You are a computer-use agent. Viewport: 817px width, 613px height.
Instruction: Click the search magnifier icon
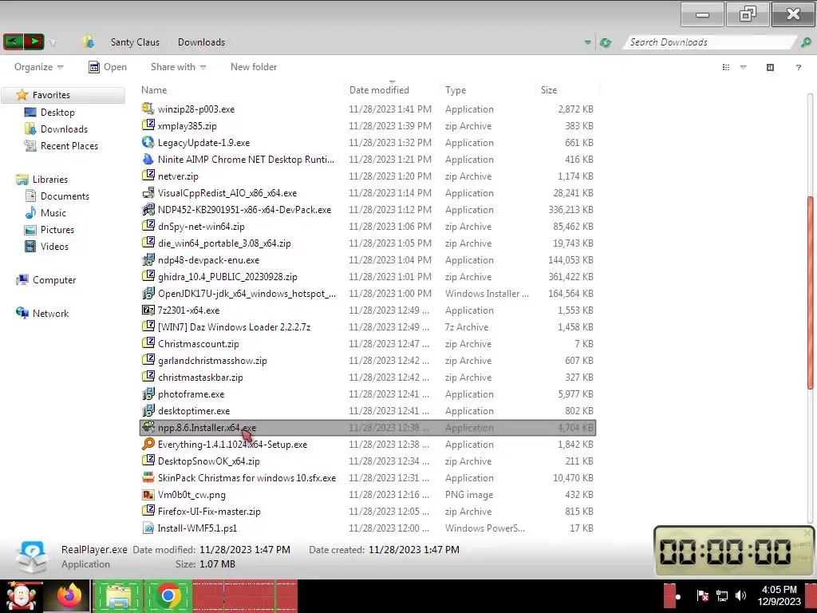[x=806, y=42]
